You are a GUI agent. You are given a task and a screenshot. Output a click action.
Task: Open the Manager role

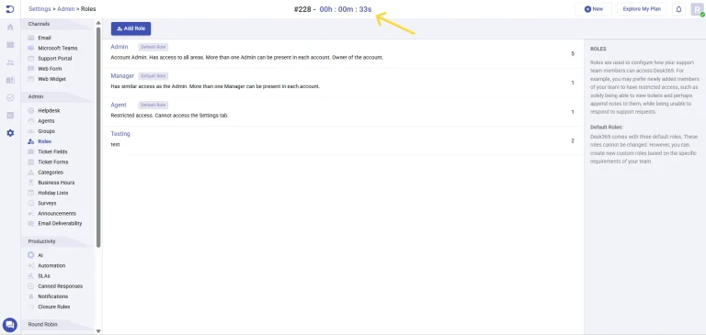click(122, 76)
